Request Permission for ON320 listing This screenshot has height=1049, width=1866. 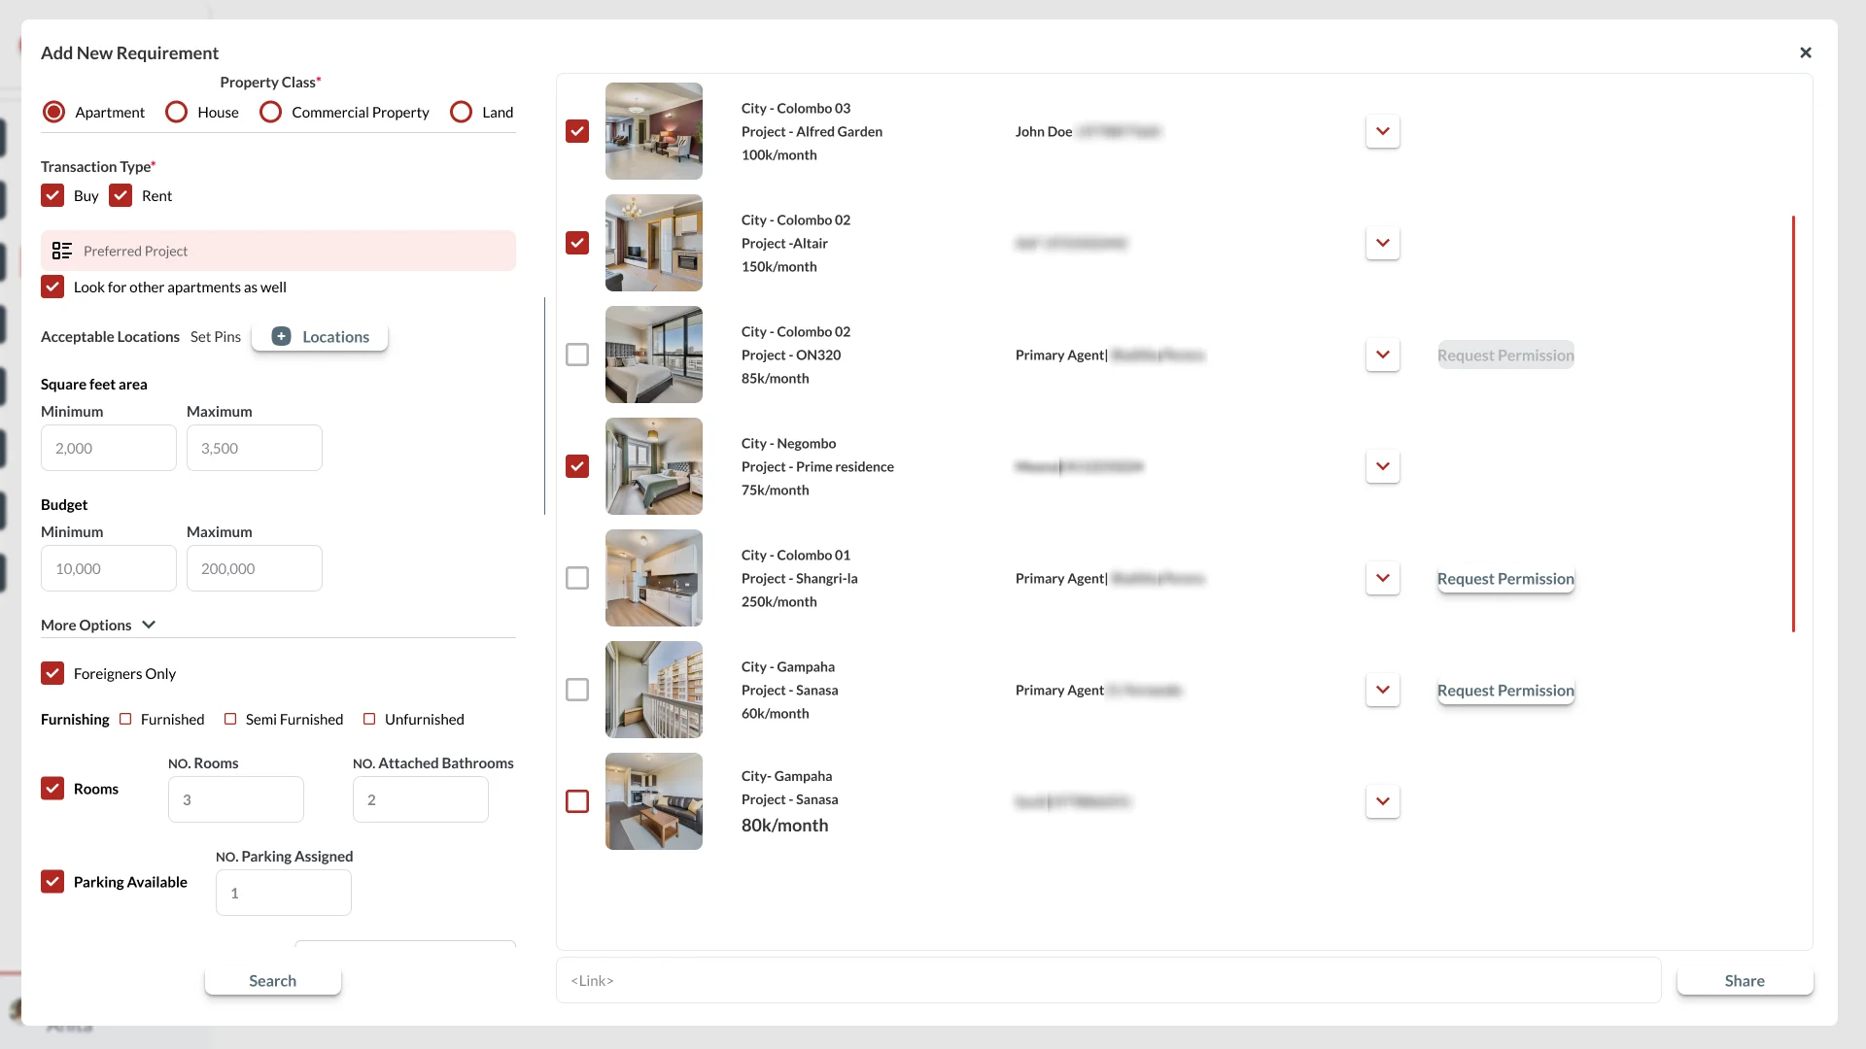tap(1505, 355)
